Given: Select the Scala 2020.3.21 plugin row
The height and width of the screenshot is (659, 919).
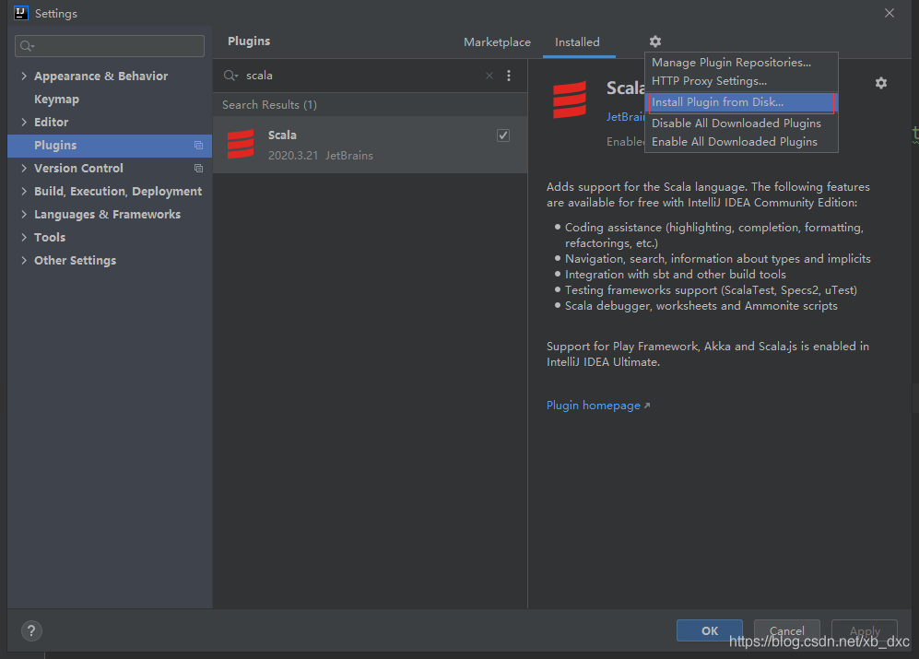Looking at the screenshot, I should click(x=370, y=144).
